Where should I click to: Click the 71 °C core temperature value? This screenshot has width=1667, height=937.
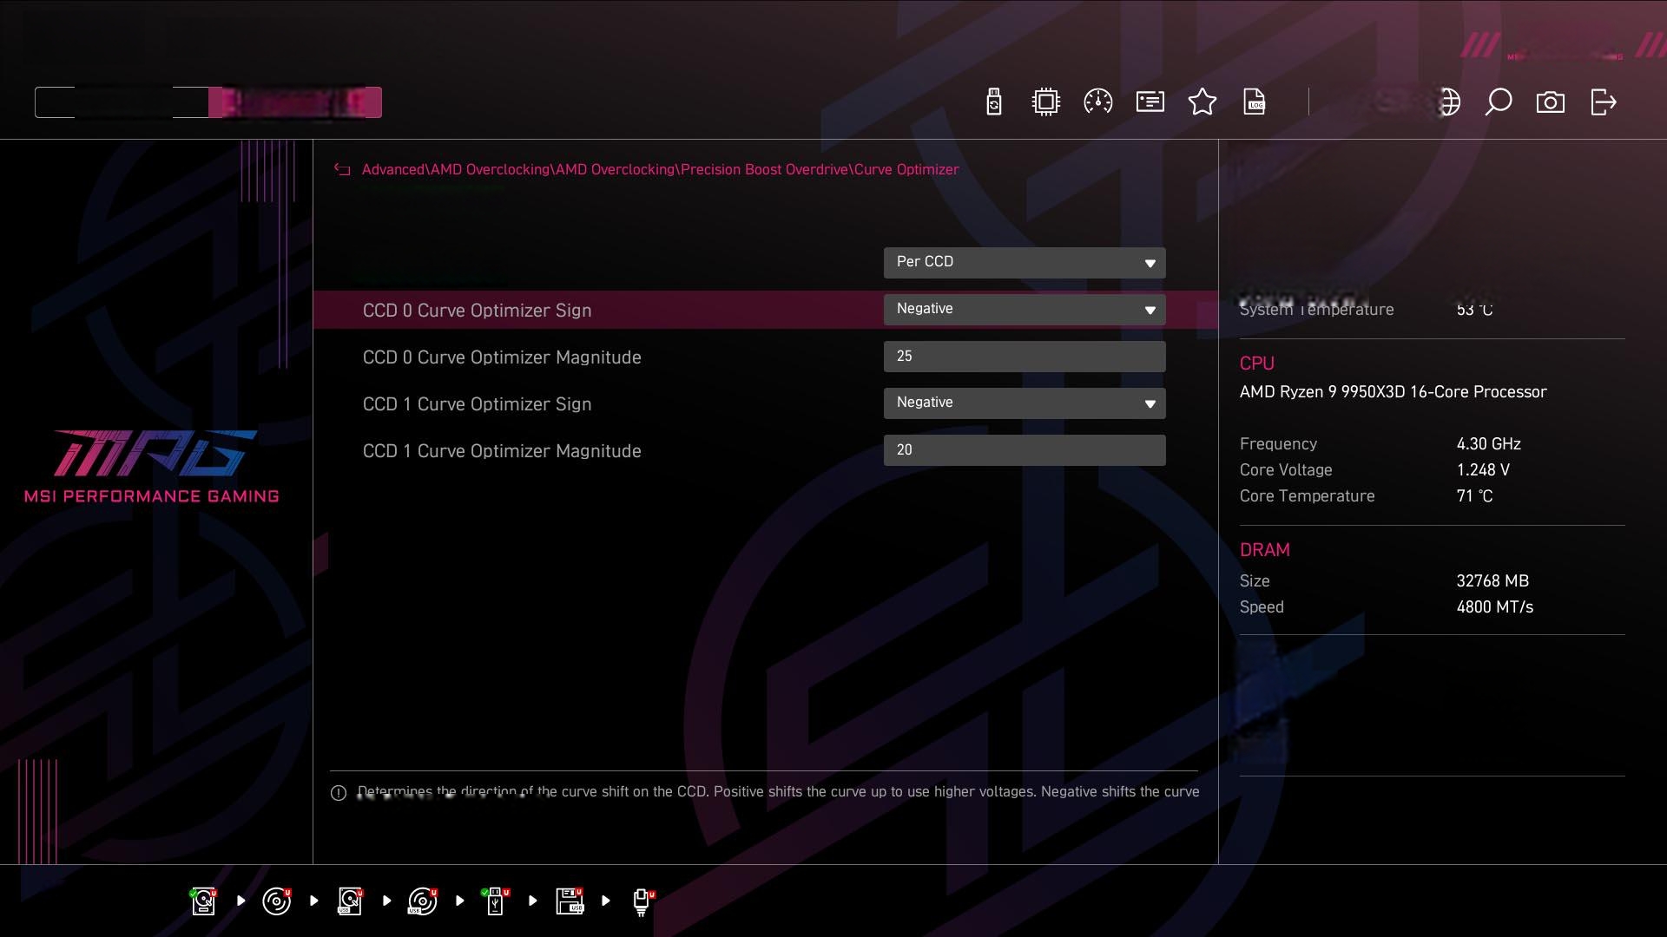click(x=1474, y=496)
